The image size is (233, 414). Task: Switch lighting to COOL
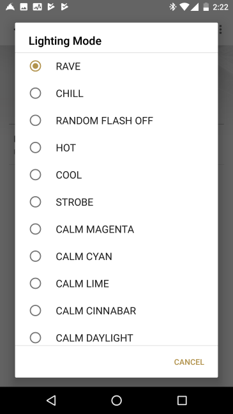tap(116, 175)
